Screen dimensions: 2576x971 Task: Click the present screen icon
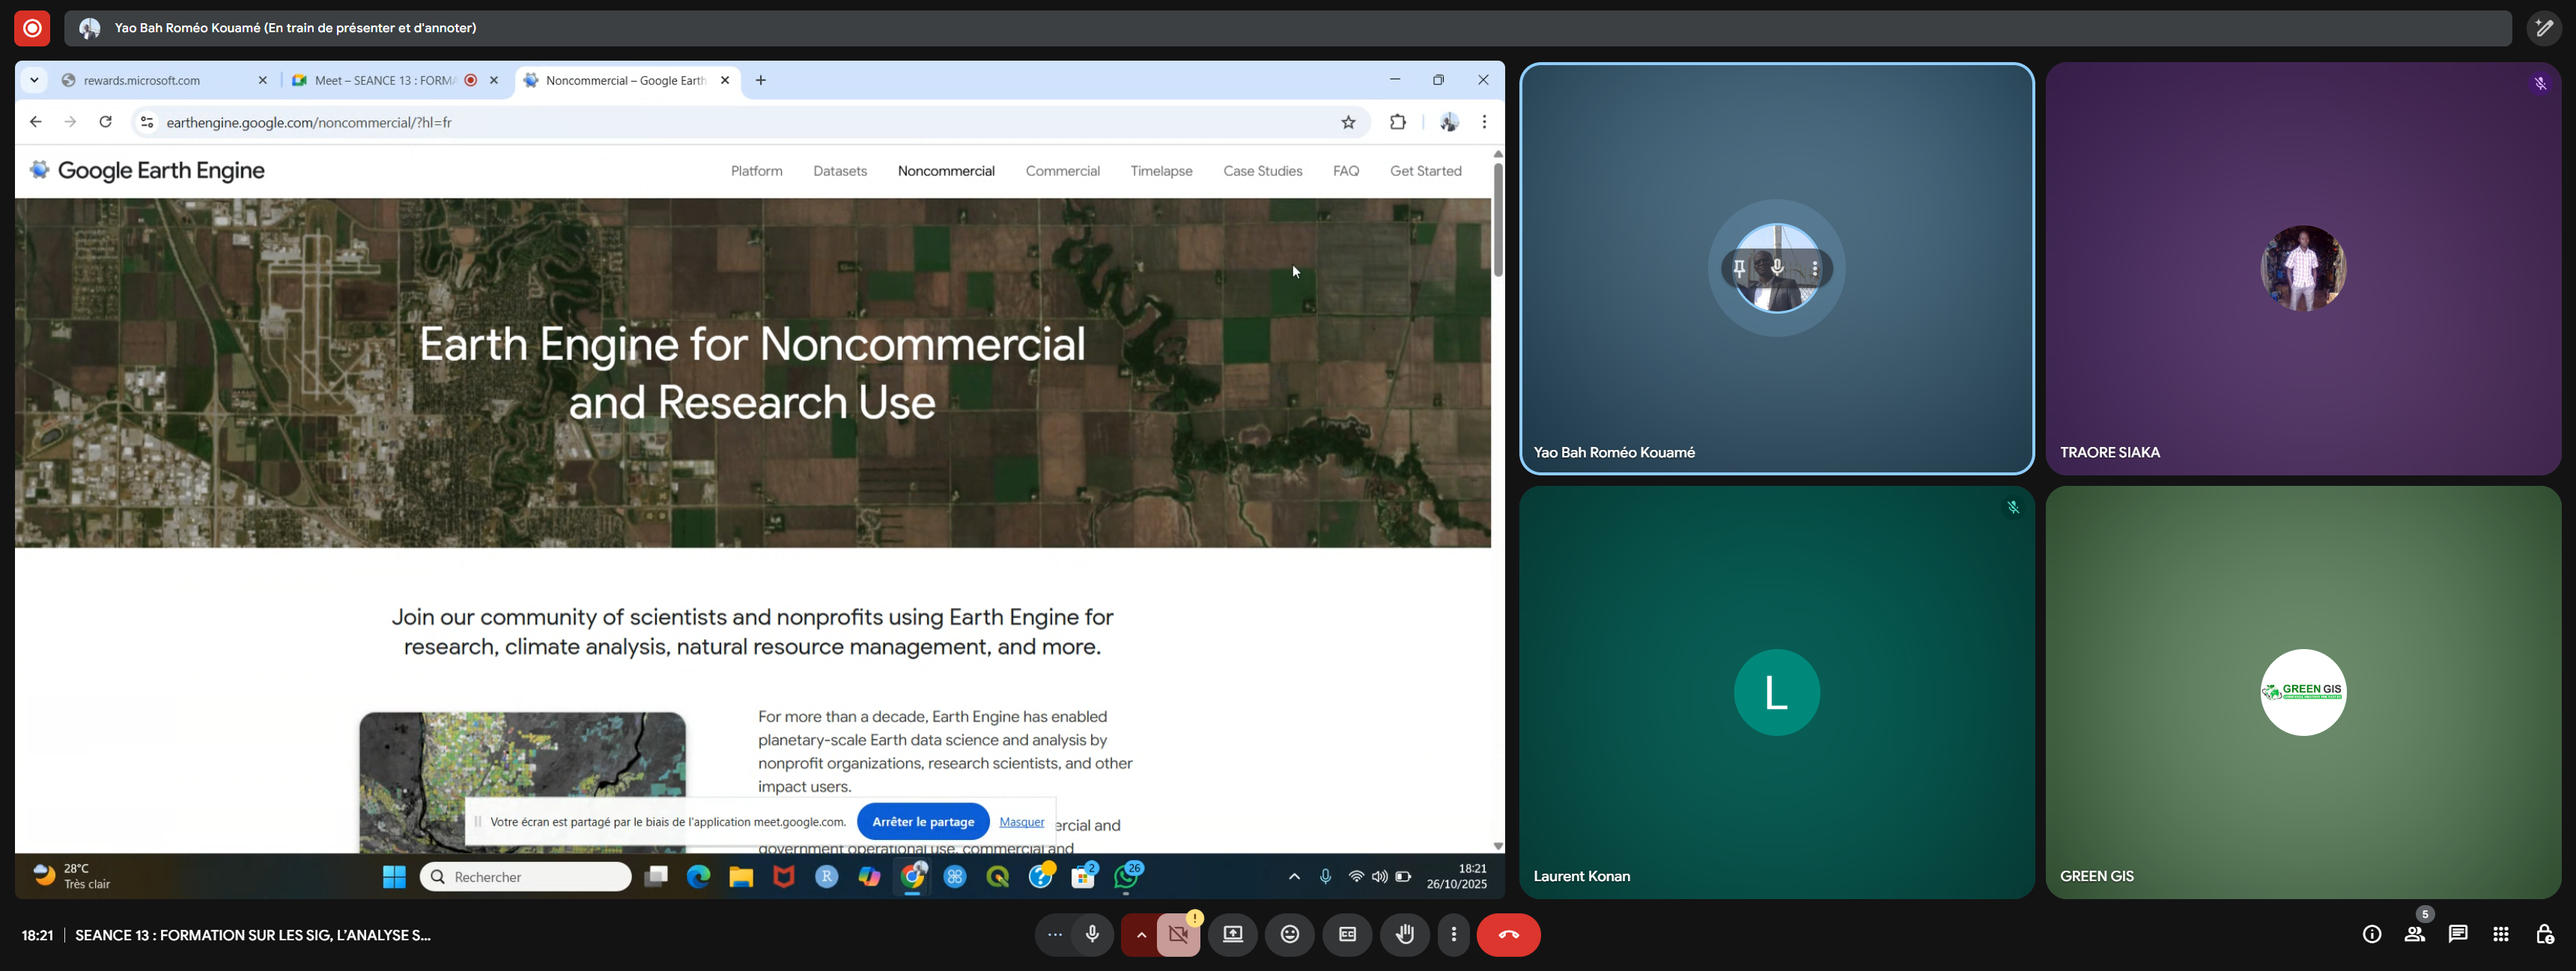(1232, 934)
